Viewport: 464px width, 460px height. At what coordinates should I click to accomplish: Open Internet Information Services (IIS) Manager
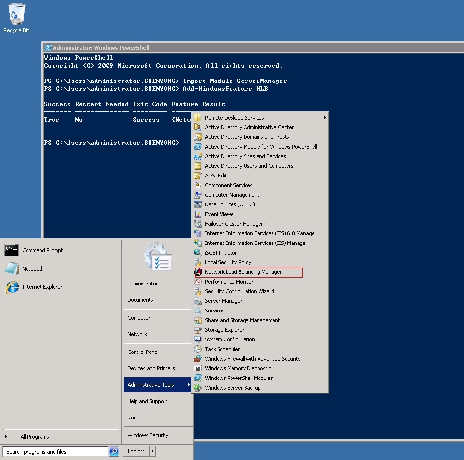click(256, 243)
